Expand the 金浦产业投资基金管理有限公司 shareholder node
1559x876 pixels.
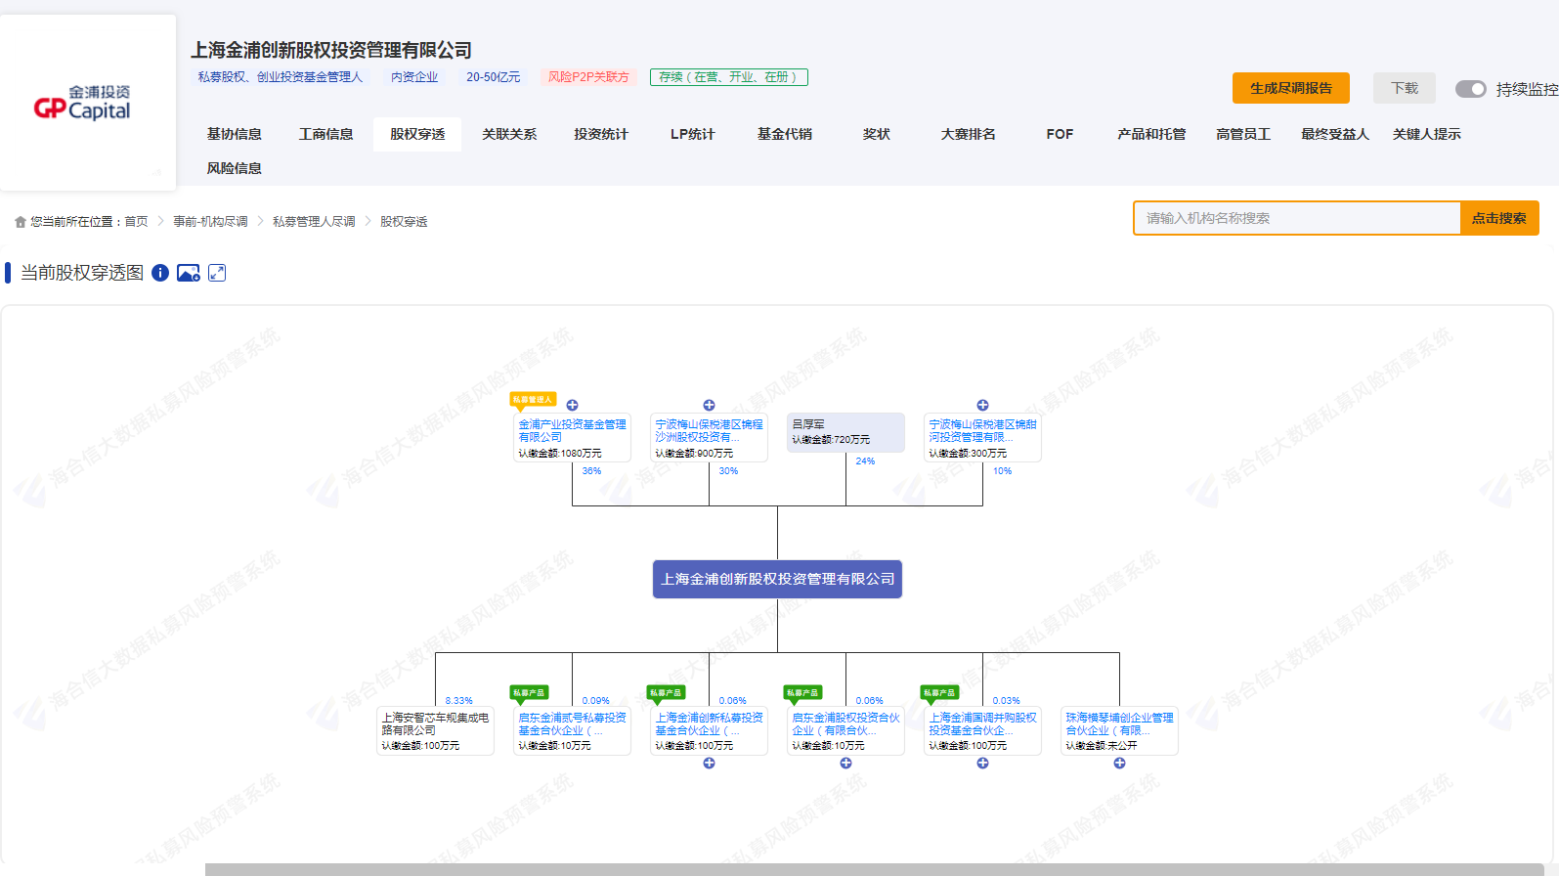tap(573, 405)
